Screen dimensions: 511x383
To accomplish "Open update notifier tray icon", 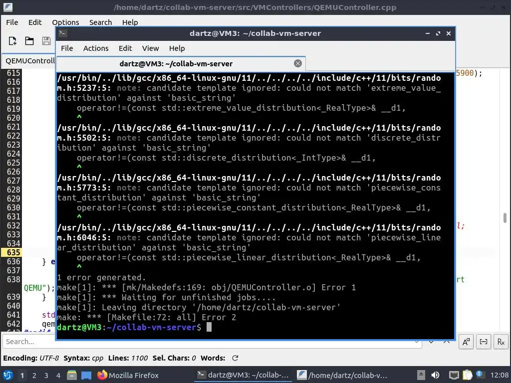I will 480,375.
